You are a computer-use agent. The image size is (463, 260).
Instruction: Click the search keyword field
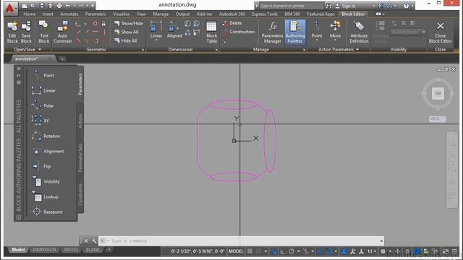click(291, 6)
